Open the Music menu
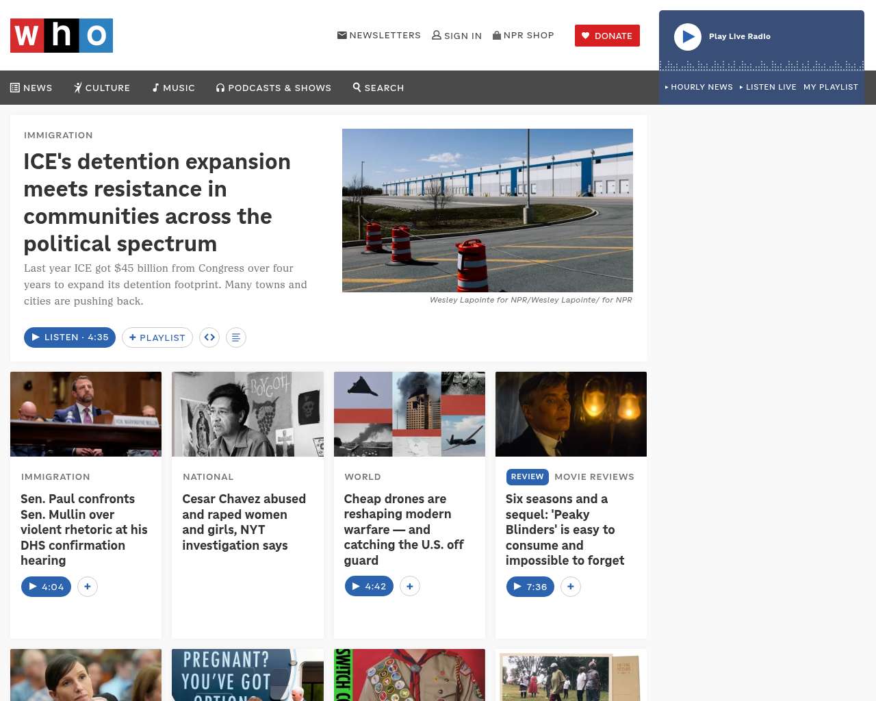The width and height of the screenshot is (876, 701). pyautogui.click(x=174, y=88)
